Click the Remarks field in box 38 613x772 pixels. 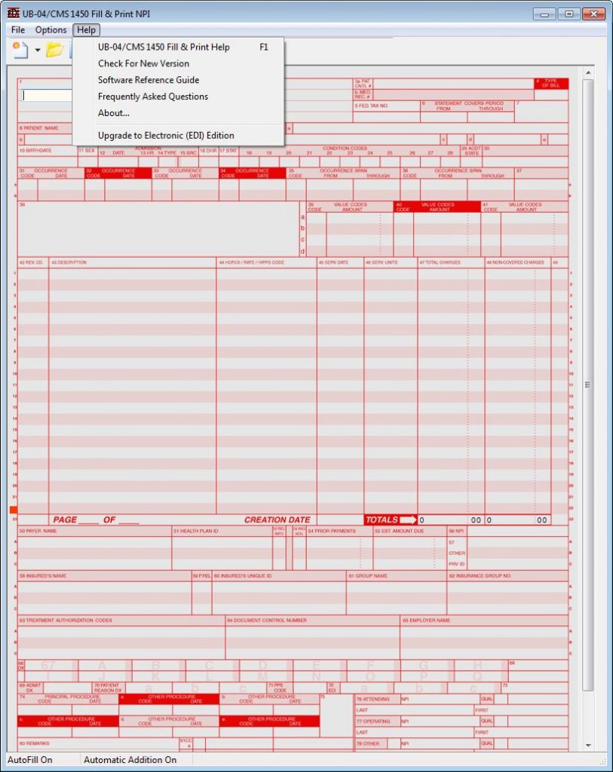click(x=158, y=228)
